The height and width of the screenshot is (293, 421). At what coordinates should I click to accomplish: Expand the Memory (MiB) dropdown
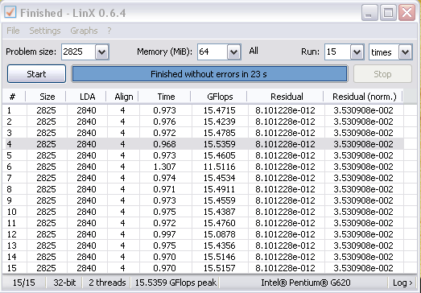[x=233, y=52]
